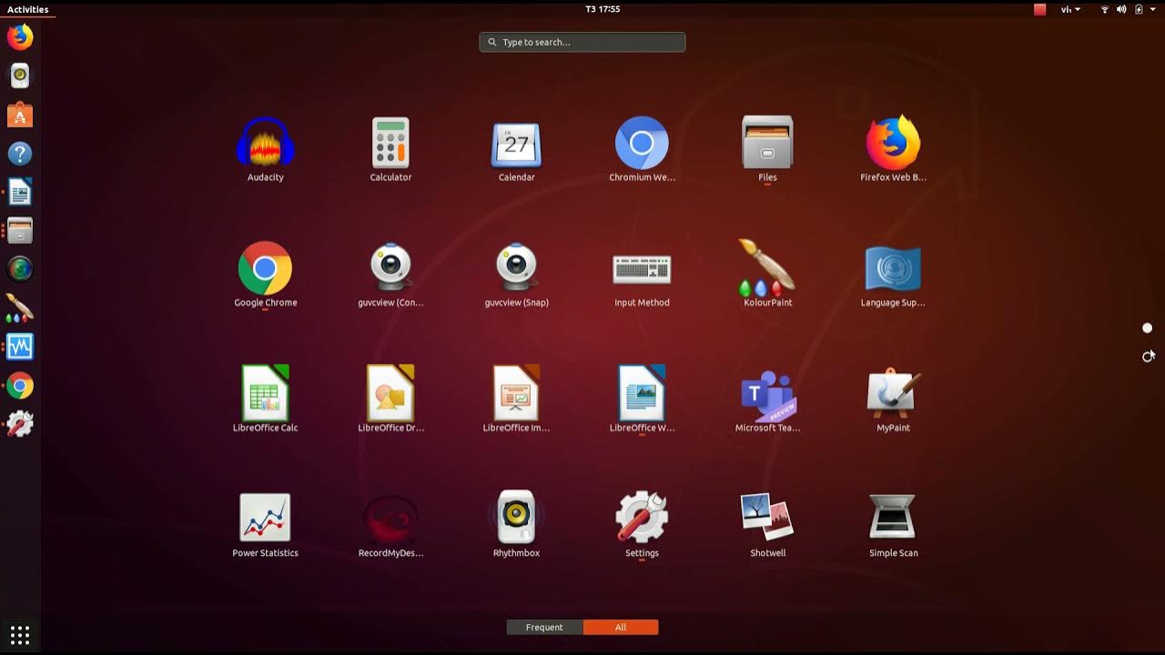This screenshot has height=655, width=1165.
Task: Launch Firefox Web Browser in the app grid
Action: (893, 149)
